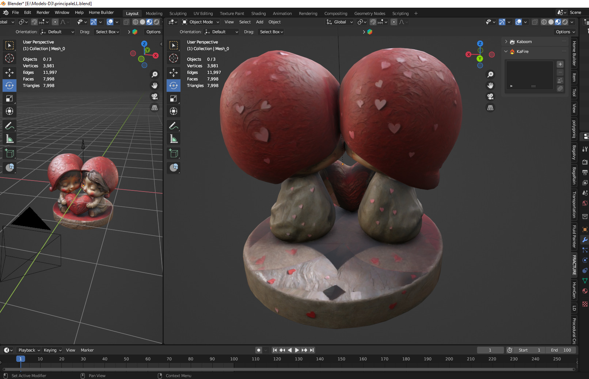The width and height of the screenshot is (589, 379).
Task: Switch right viewport to solid shading
Action: pos(551,22)
